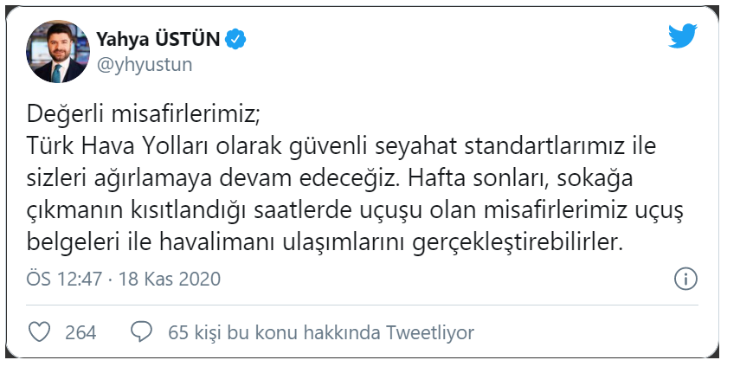This screenshot has height=373, width=740.
Task: Click the like count 264
Action: [x=80, y=332]
